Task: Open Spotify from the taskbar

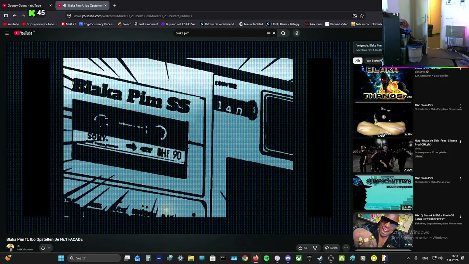Action: (266, 258)
